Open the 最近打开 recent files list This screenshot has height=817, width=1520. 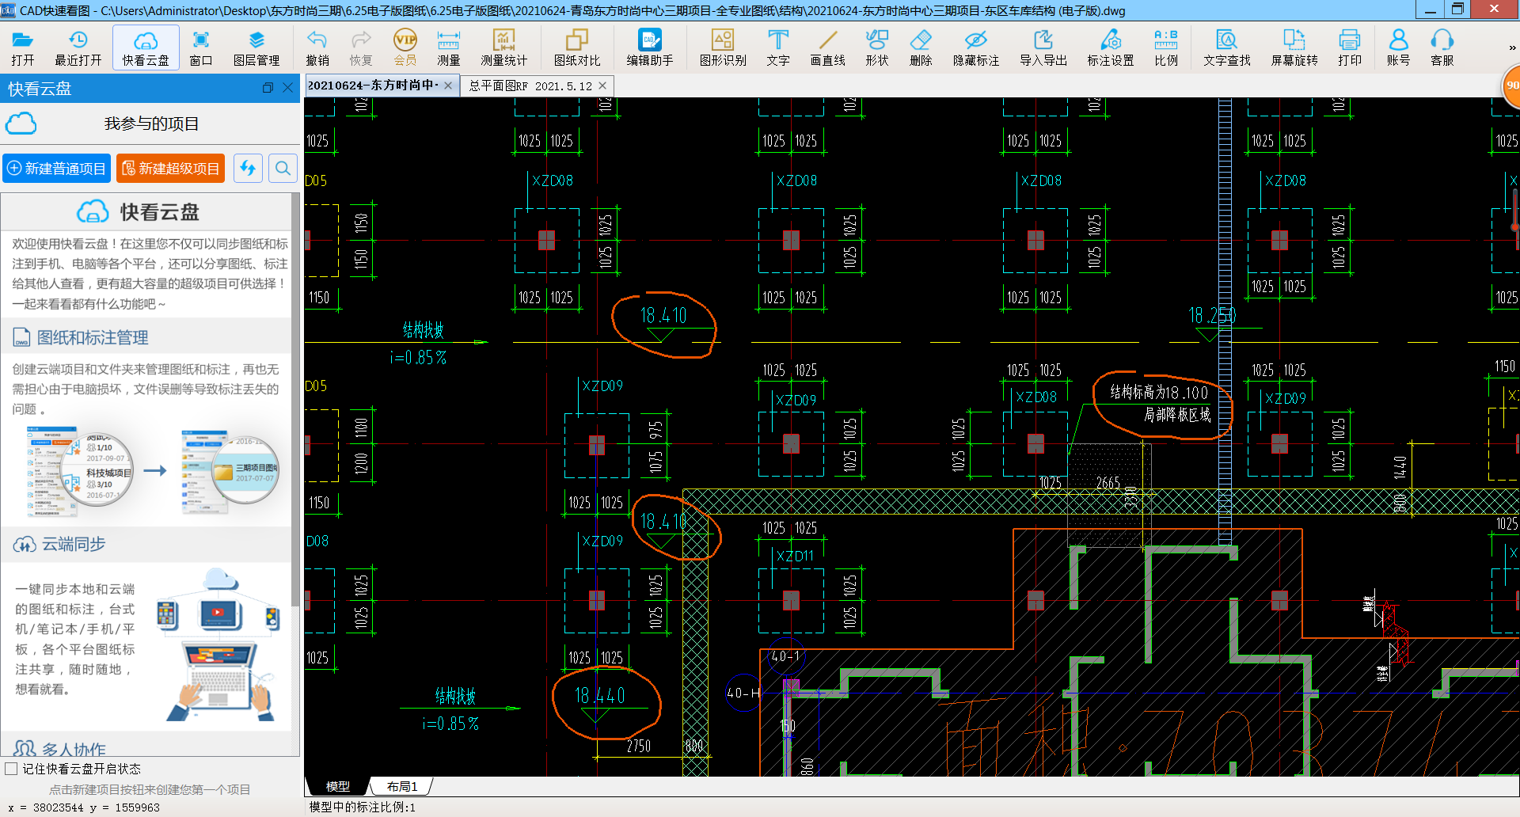click(78, 47)
